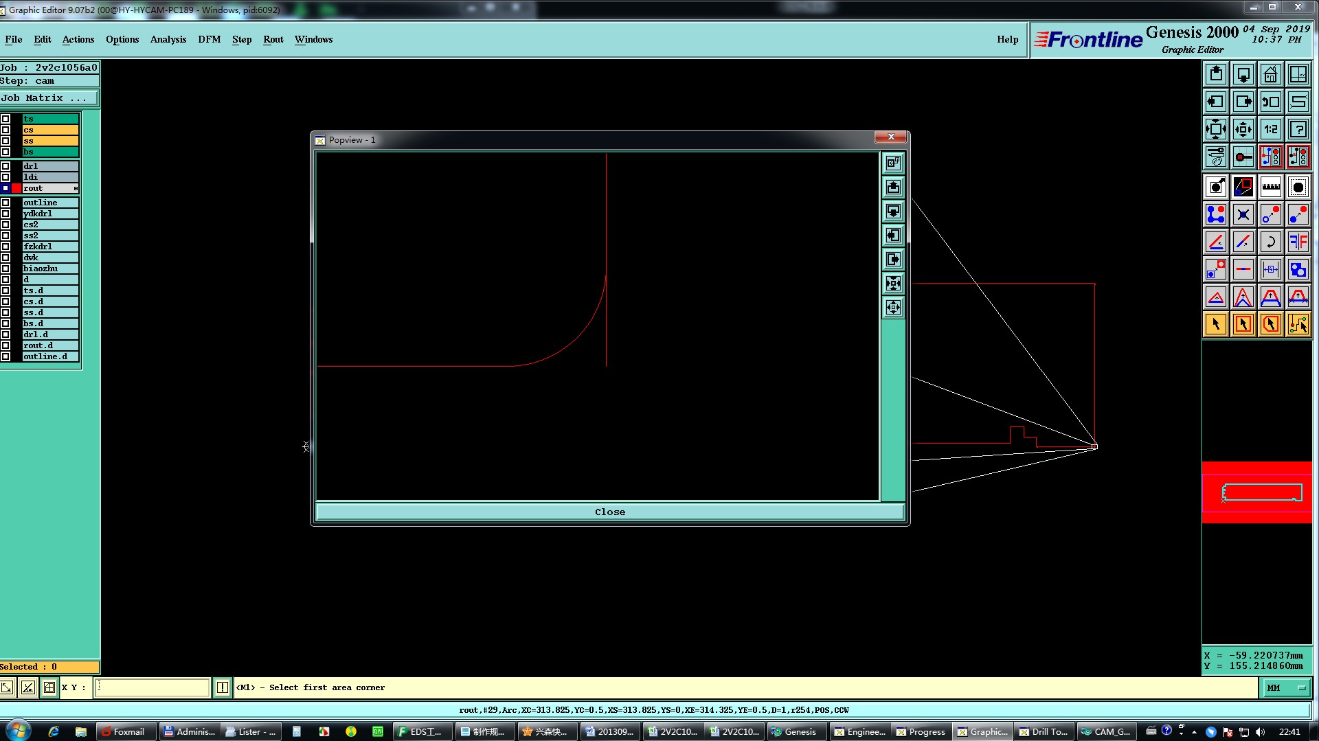
Task: Select the mirror FF tool icon
Action: (1298, 242)
